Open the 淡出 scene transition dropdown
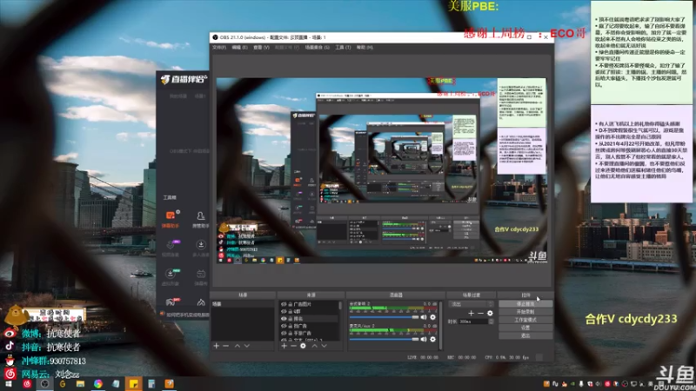 tap(472, 304)
